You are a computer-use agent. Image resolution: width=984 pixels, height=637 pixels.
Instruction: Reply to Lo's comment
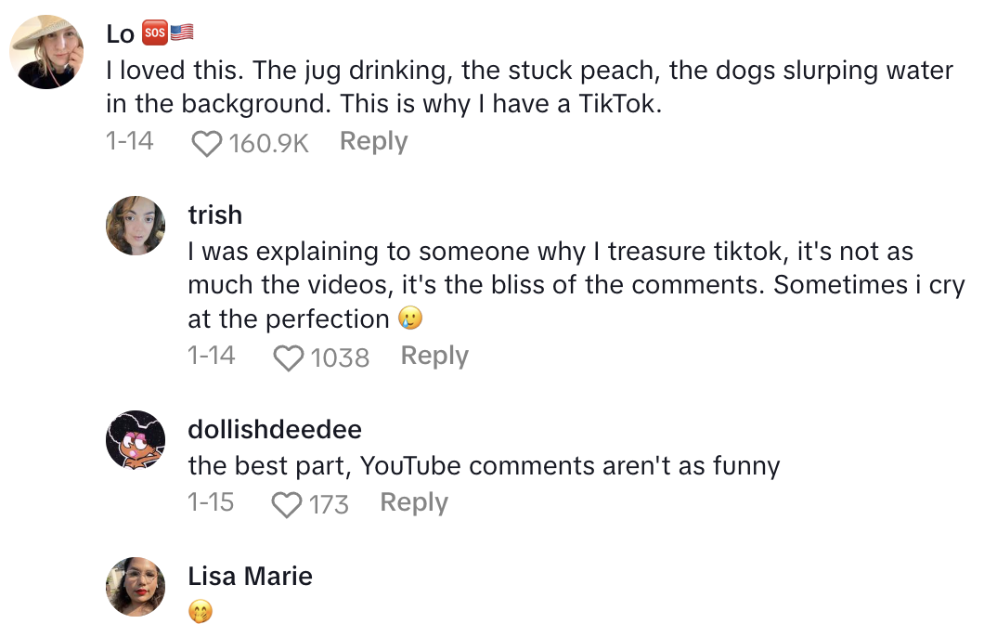(x=373, y=142)
